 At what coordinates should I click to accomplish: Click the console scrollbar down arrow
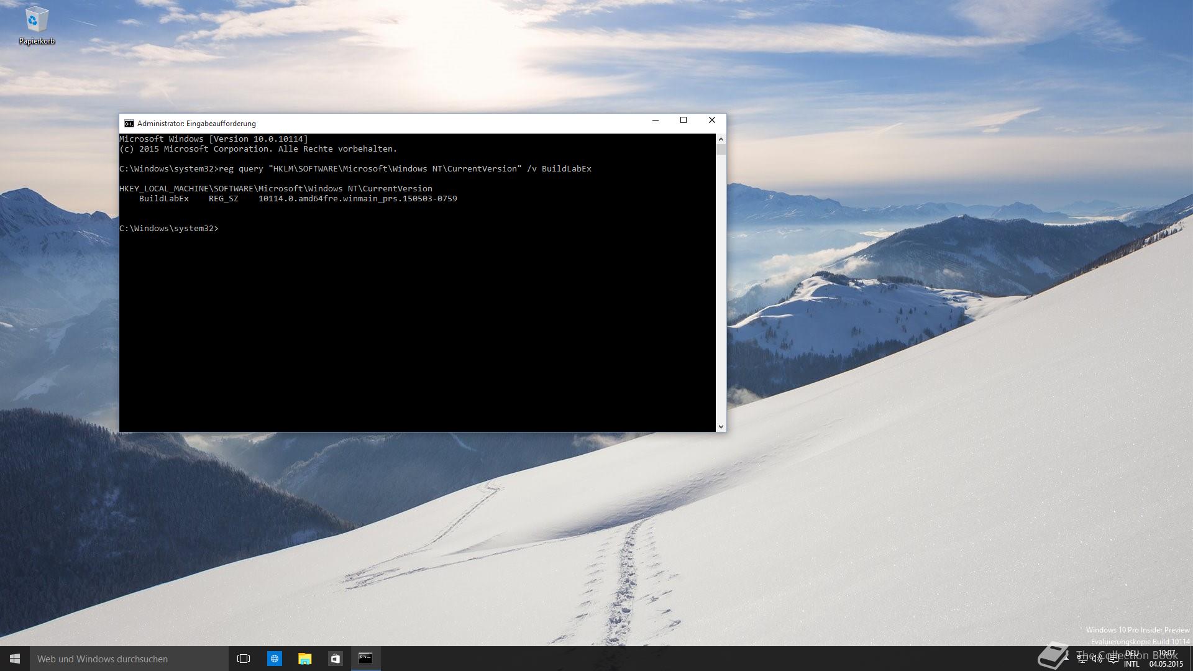(x=721, y=426)
